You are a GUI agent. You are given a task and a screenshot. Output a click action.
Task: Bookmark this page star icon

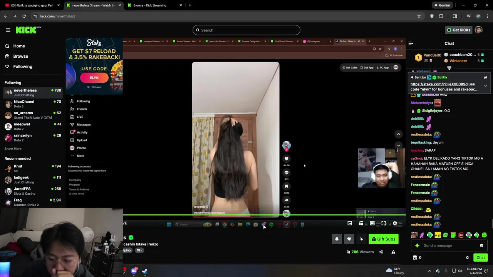pyautogui.click(x=419, y=16)
